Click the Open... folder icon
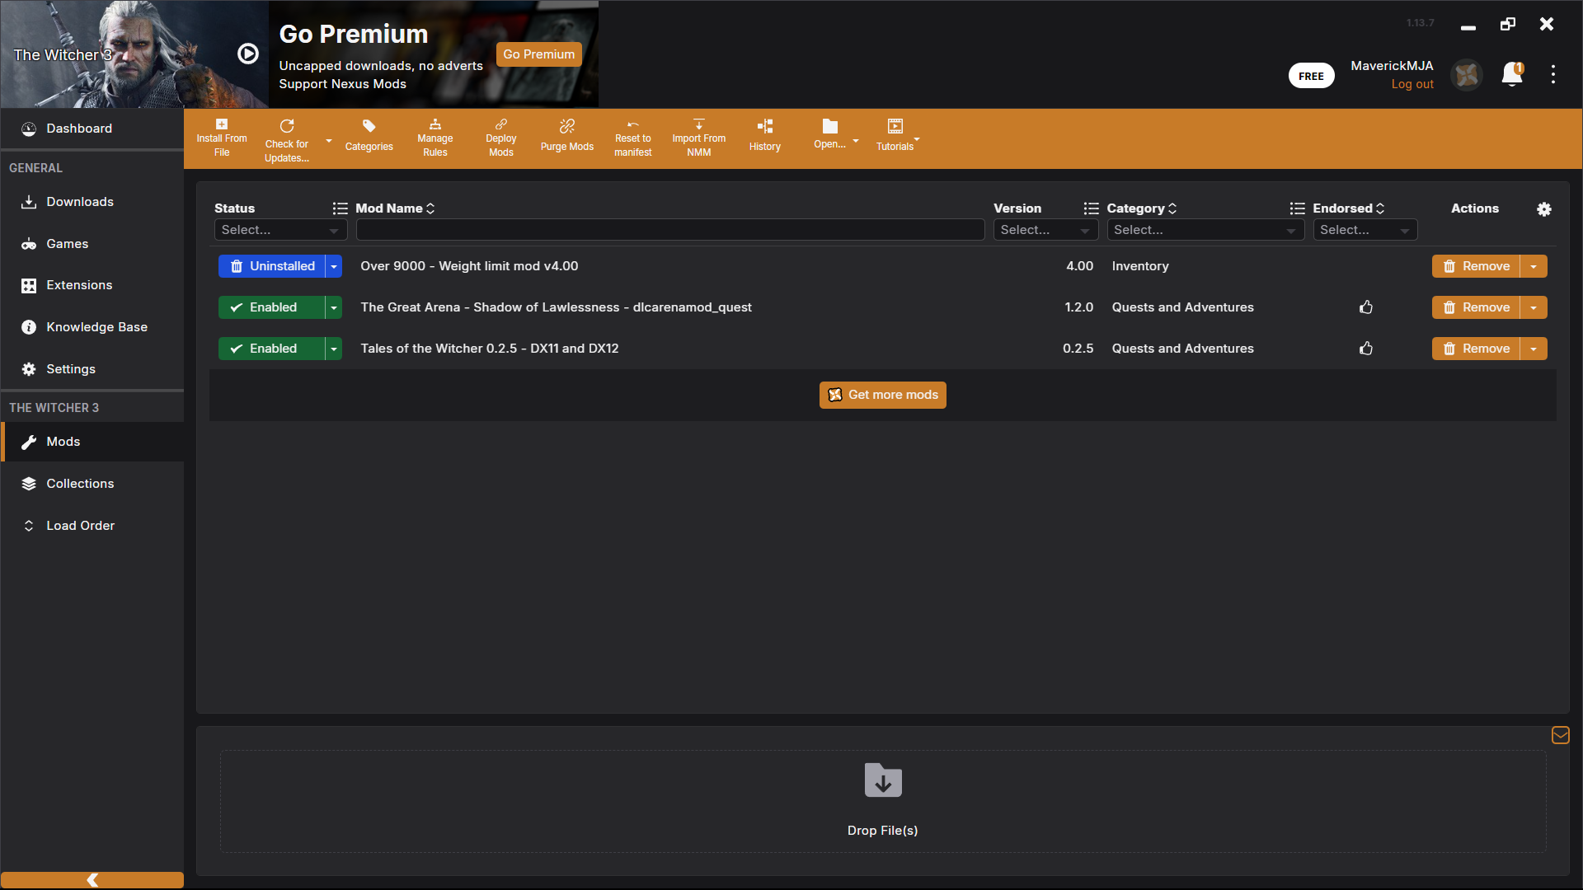Viewport: 1583px width, 890px height. [x=829, y=127]
